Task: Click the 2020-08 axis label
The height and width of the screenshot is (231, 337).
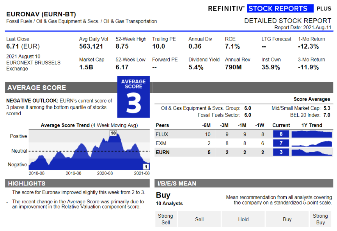Action: [105, 173]
